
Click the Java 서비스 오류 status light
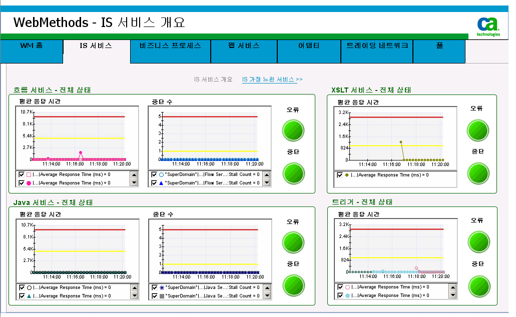(x=293, y=242)
